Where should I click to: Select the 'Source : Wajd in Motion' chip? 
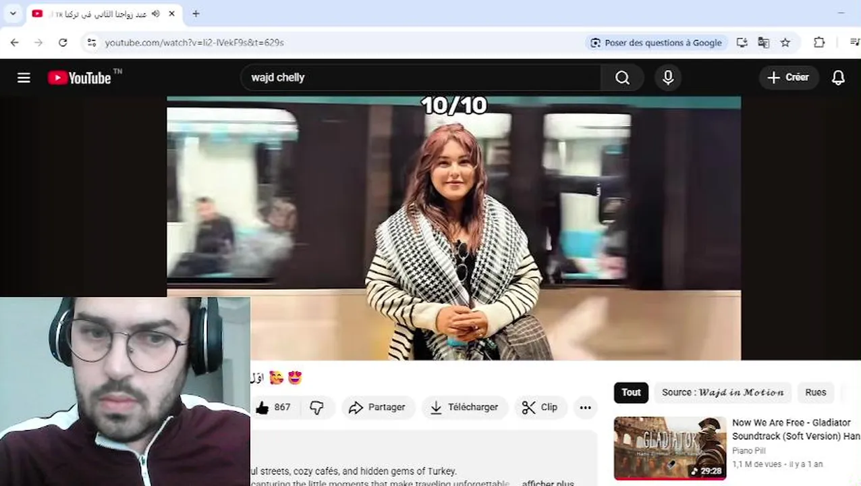click(x=723, y=392)
